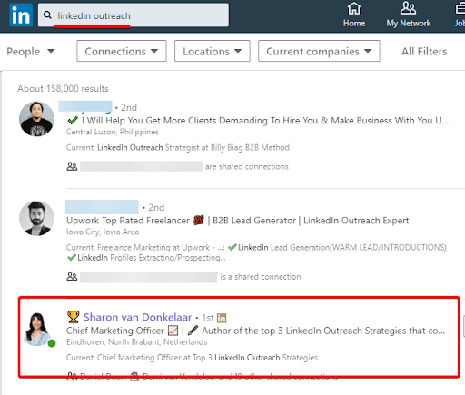465x395 pixels.
Task: Open the People filter dropdown
Action: pos(31,51)
